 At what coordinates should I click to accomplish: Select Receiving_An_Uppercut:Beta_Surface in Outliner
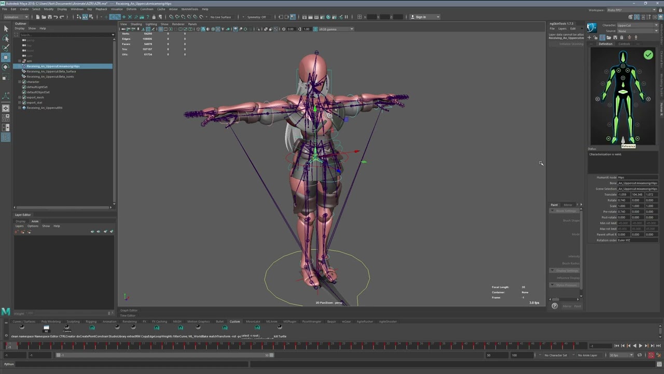[x=51, y=71]
